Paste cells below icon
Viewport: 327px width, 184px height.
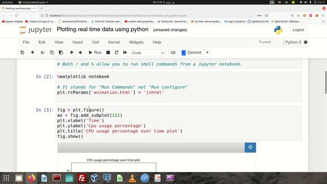pos(61,53)
